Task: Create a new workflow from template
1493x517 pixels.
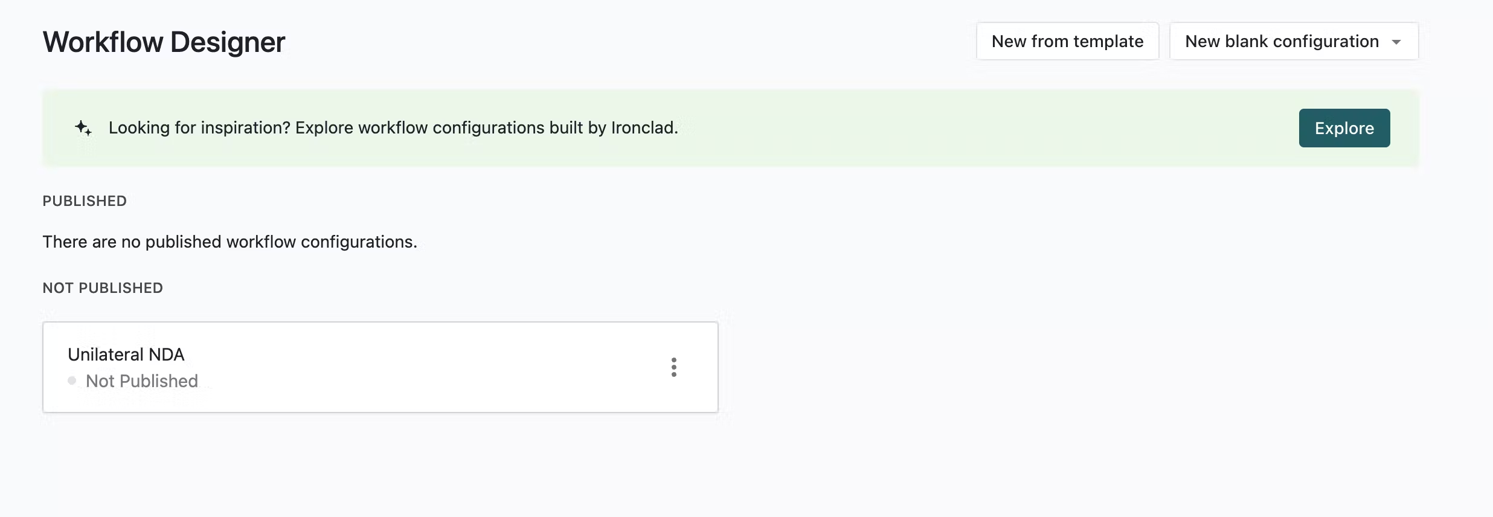Action: 1067,41
